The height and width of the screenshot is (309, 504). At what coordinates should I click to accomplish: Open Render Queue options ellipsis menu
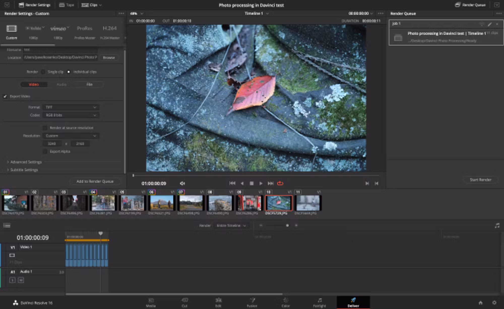click(x=499, y=13)
